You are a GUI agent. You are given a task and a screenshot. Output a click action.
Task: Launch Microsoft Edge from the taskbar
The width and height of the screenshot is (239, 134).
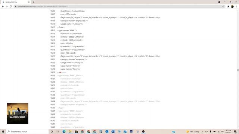[64, 131]
